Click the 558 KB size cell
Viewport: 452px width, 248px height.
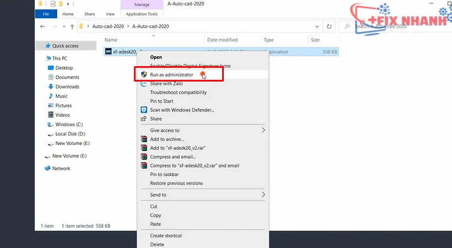tap(330, 52)
